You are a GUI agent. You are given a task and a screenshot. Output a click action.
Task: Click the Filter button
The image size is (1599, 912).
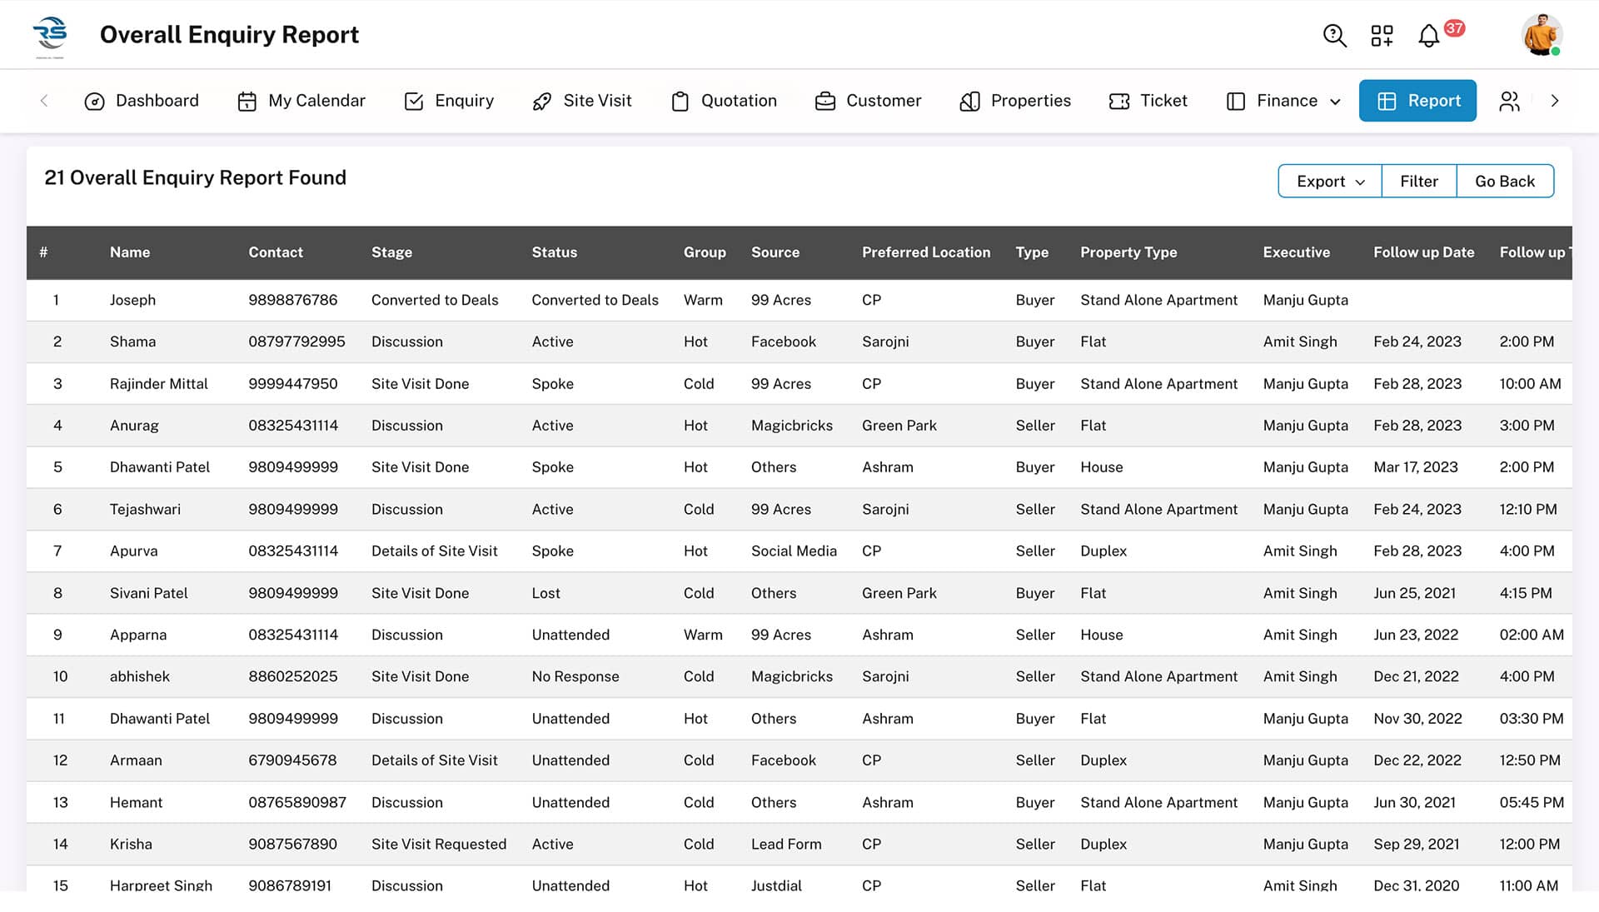pyautogui.click(x=1419, y=182)
